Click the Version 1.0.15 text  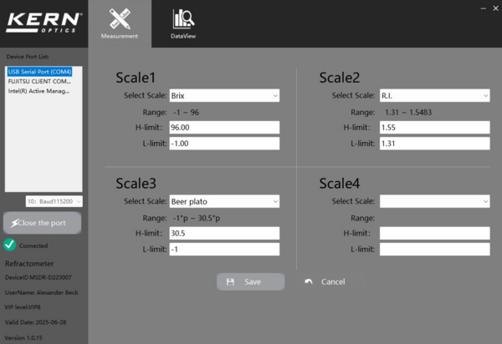pyautogui.click(x=23, y=337)
